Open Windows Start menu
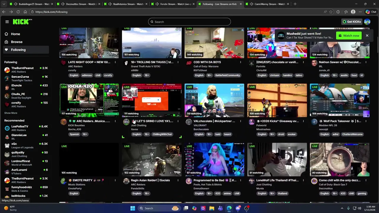This screenshot has width=379, height=213. pos(133,208)
